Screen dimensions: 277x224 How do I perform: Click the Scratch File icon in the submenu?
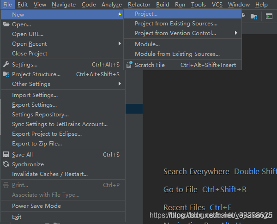129,65
